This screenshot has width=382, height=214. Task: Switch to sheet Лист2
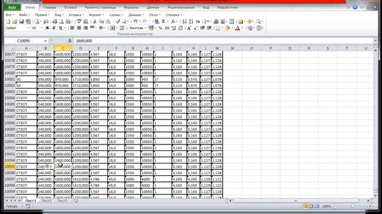(x=47, y=201)
